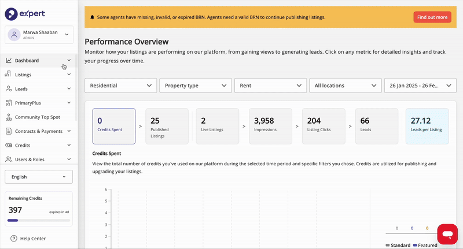Select the Impressions metric card

pos(270,126)
